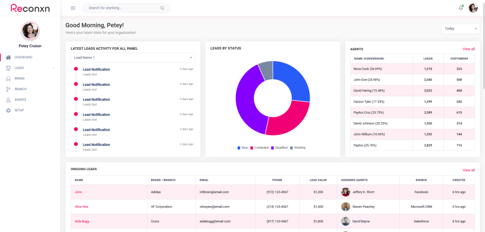Click the Agents person icon in sidebar
Screen dimensions: 485x232
[x=8, y=100]
